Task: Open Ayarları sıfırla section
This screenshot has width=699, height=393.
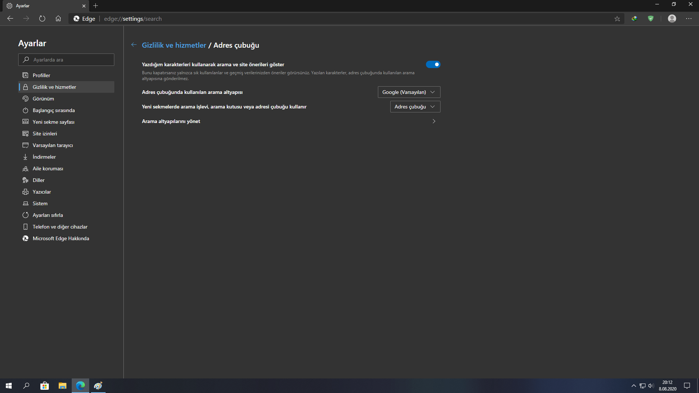Action: coord(48,215)
